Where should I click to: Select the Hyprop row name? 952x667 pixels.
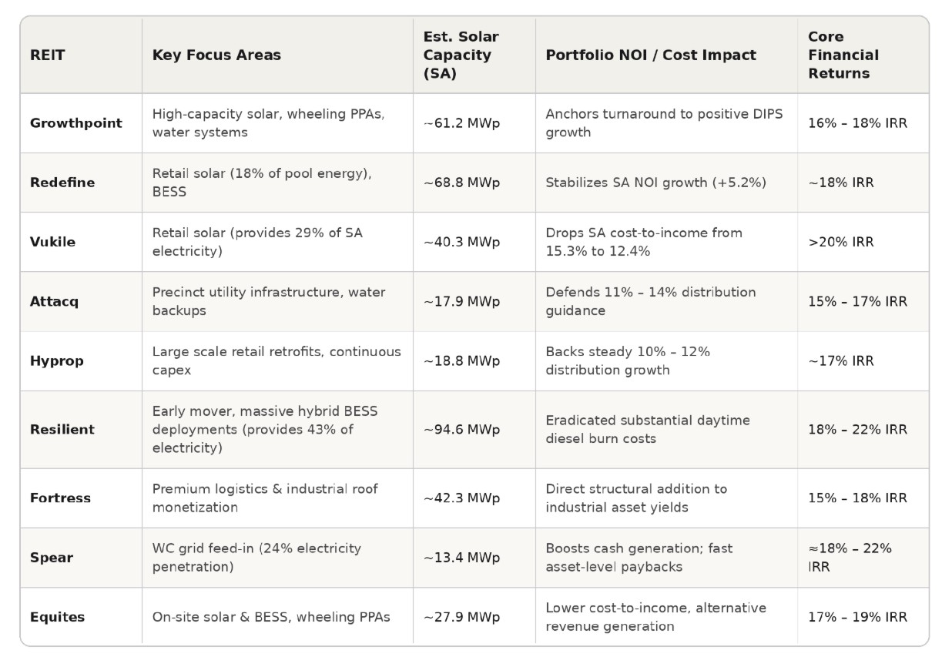tap(57, 361)
